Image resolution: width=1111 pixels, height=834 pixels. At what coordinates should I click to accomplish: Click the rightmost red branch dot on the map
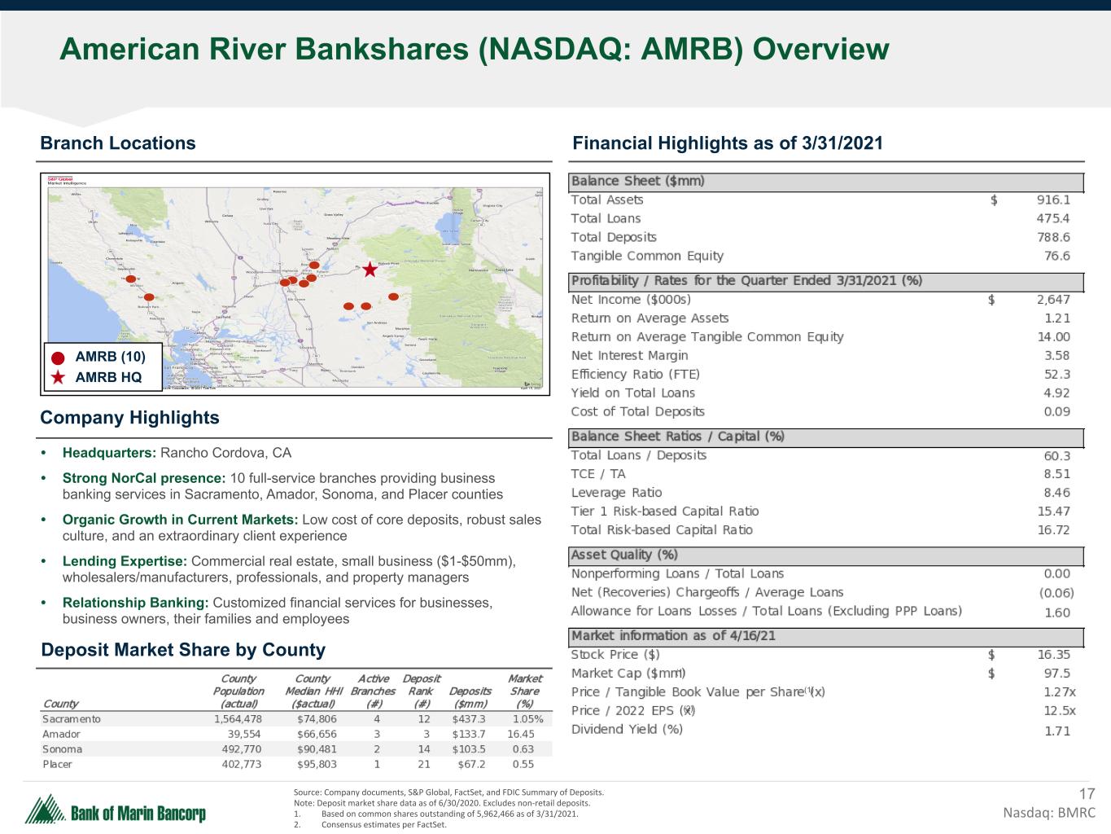(x=393, y=296)
